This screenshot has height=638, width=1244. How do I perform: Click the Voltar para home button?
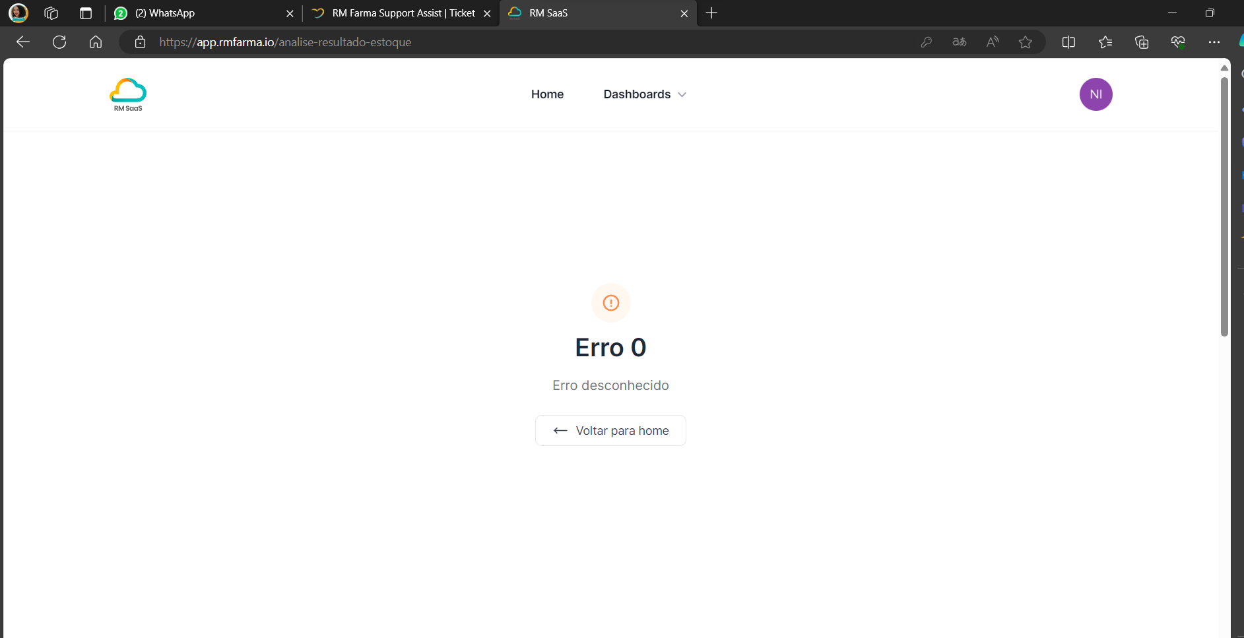pos(610,431)
